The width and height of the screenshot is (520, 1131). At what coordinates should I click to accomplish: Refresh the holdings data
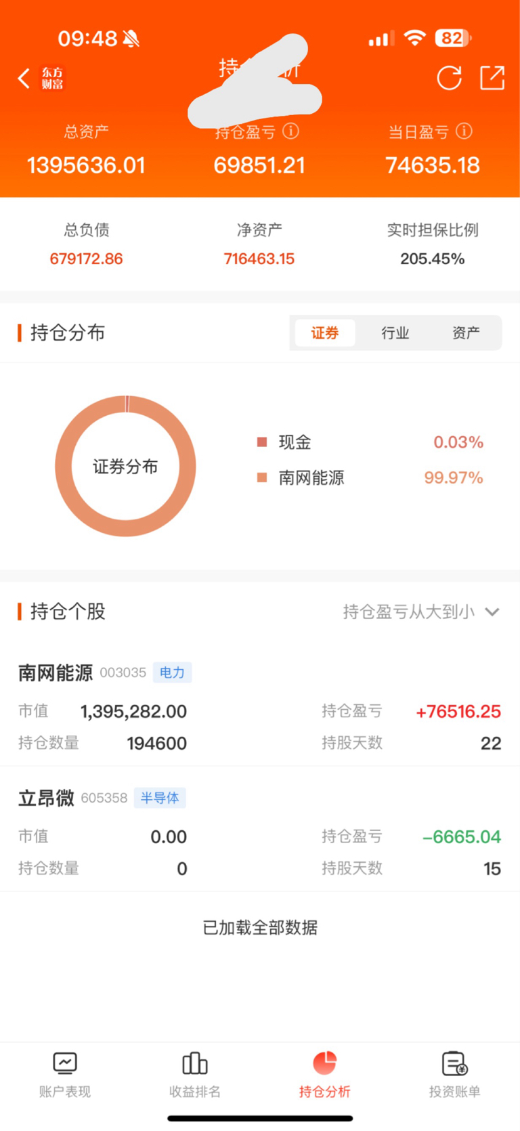tap(449, 79)
